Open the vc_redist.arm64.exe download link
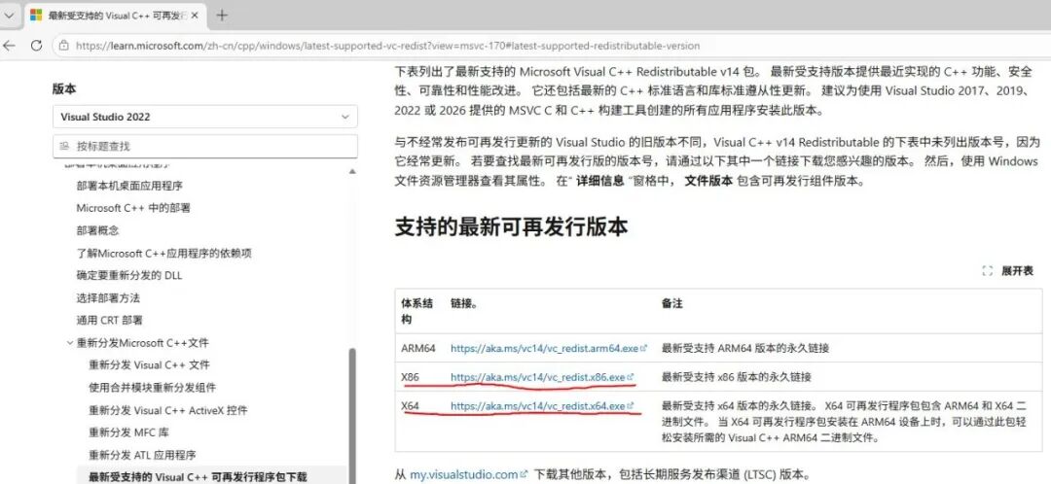1051x484 pixels. coord(548,348)
